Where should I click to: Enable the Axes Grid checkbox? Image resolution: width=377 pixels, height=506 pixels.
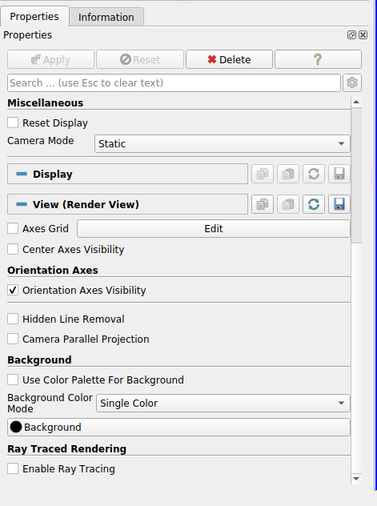tap(13, 228)
